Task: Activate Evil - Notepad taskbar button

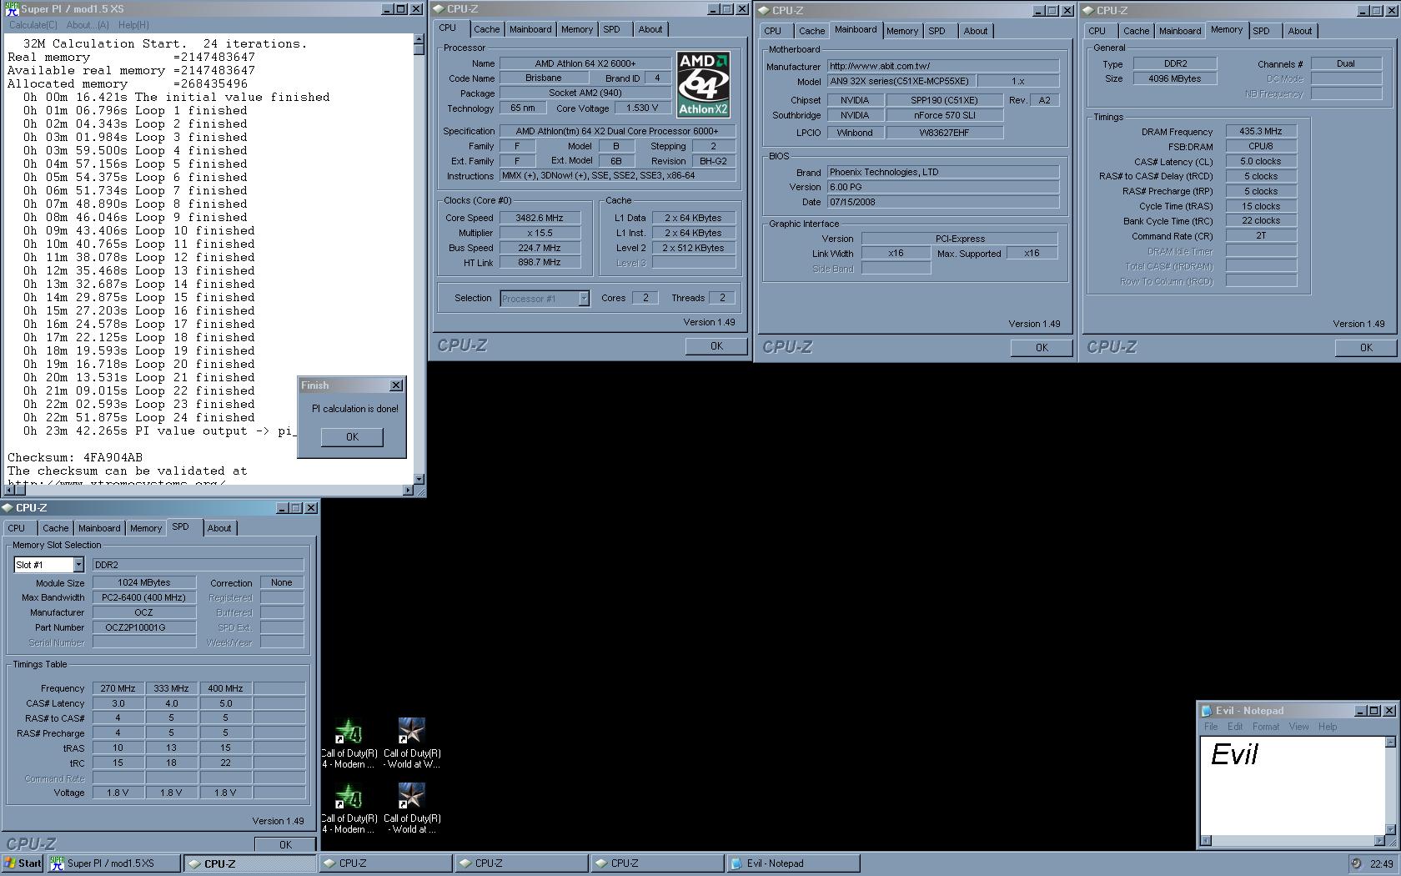Action: tap(792, 863)
